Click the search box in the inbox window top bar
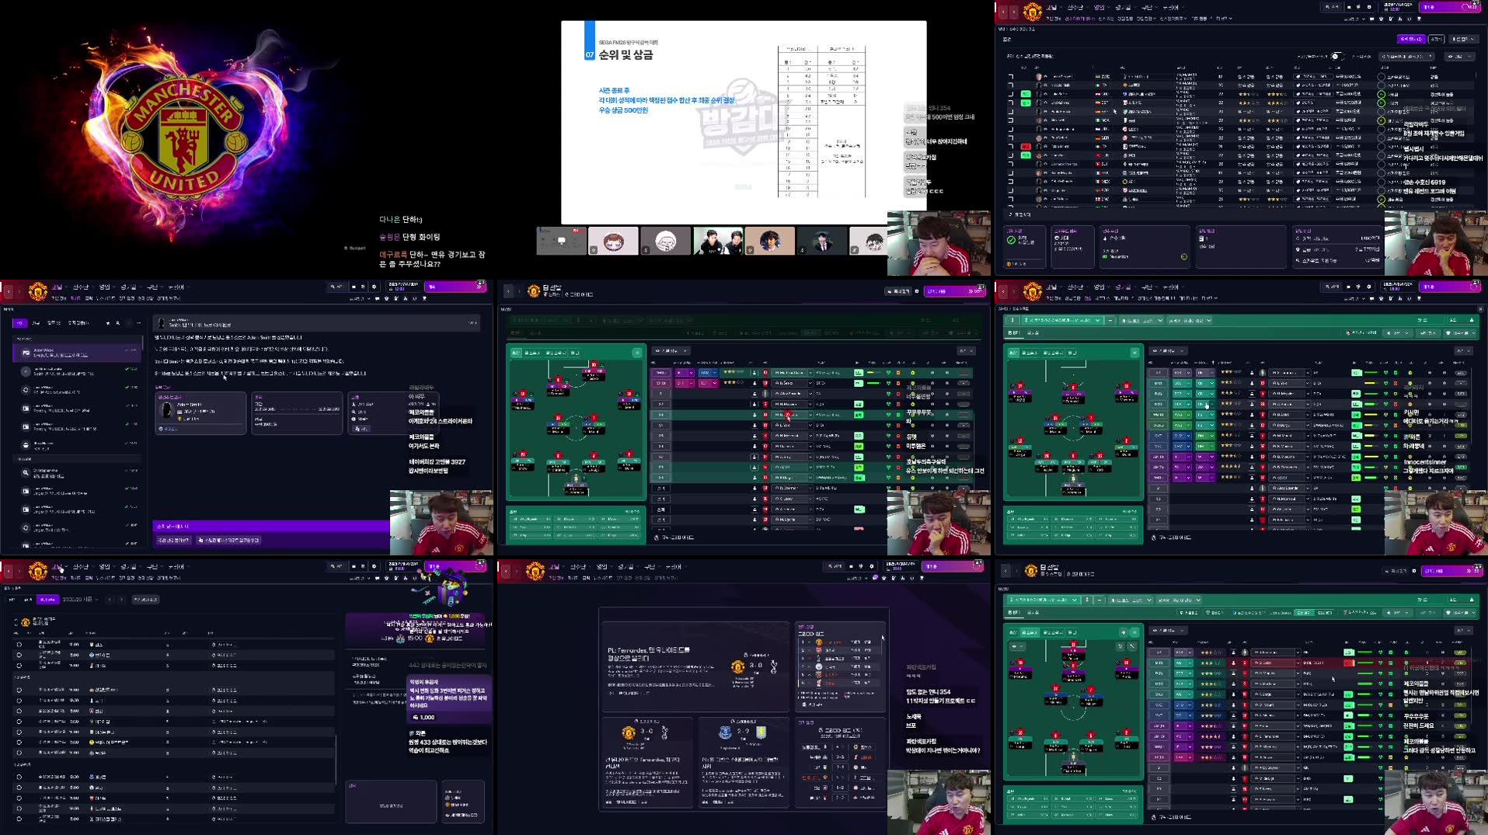The width and height of the screenshot is (1488, 835). [336, 287]
